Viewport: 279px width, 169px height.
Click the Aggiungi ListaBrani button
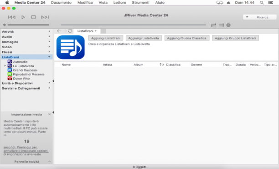(106, 38)
